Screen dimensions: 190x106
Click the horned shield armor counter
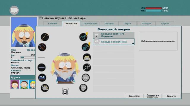pyautogui.click(x=65, y=92)
